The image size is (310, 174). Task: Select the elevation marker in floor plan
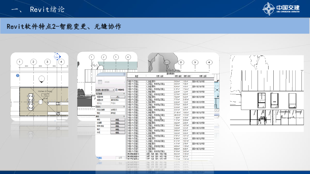(41, 79)
